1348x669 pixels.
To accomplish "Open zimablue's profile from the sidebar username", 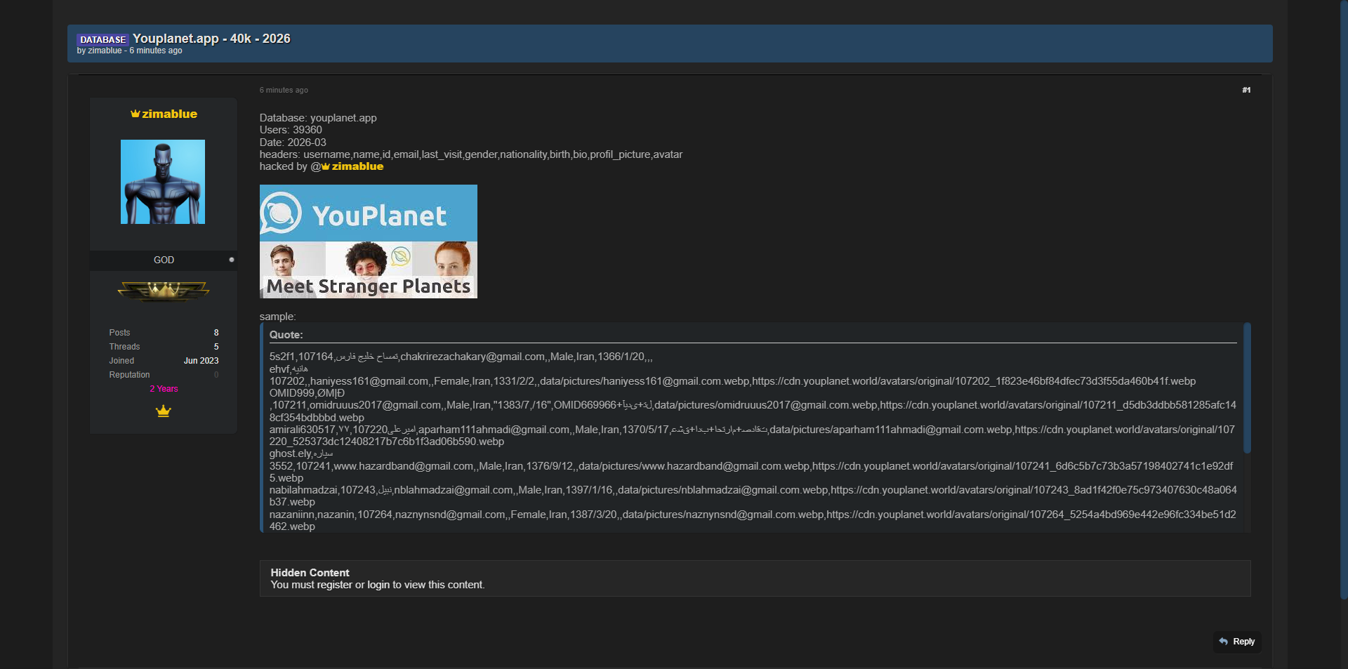I will pos(169,114).
